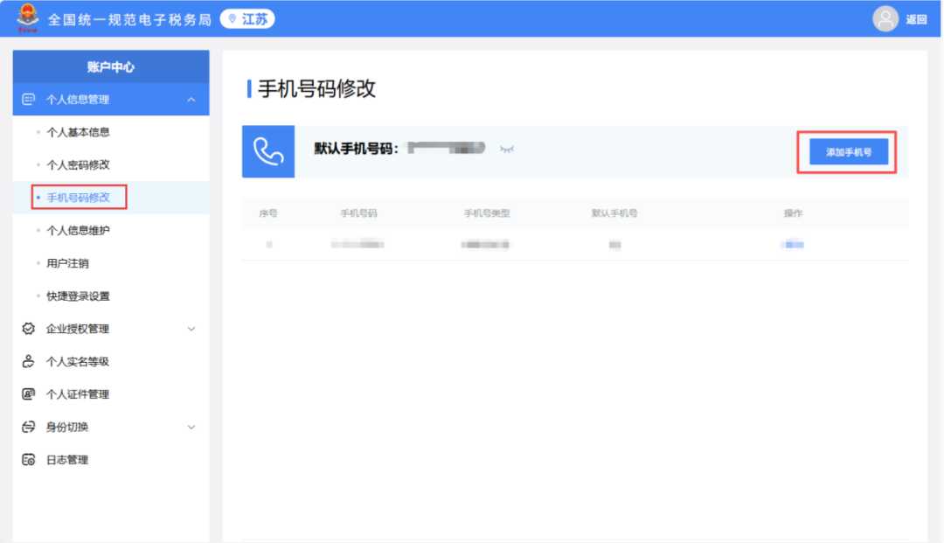
Task: Click the user avatar icon
Action: point(885,19)
